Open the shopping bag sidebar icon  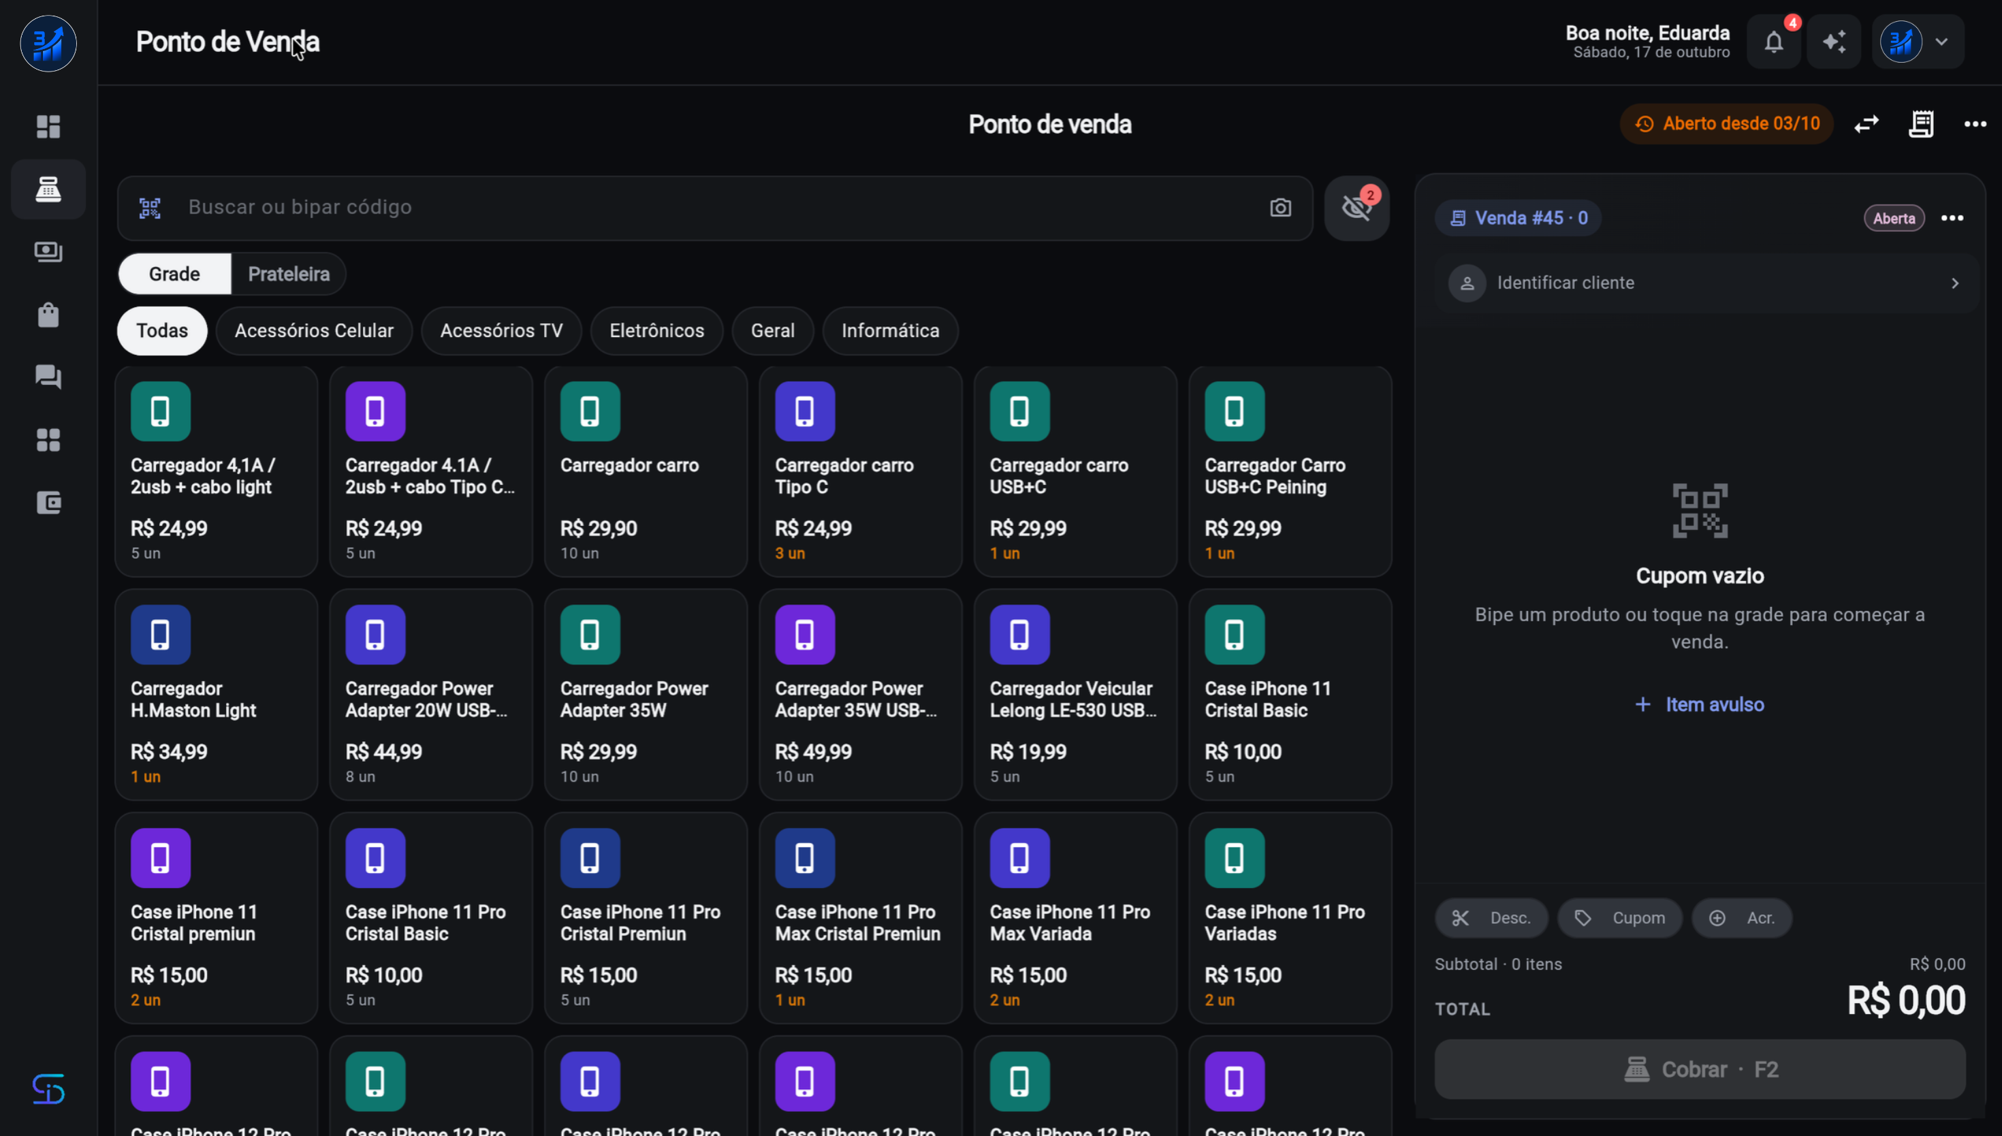coord(48,315)
